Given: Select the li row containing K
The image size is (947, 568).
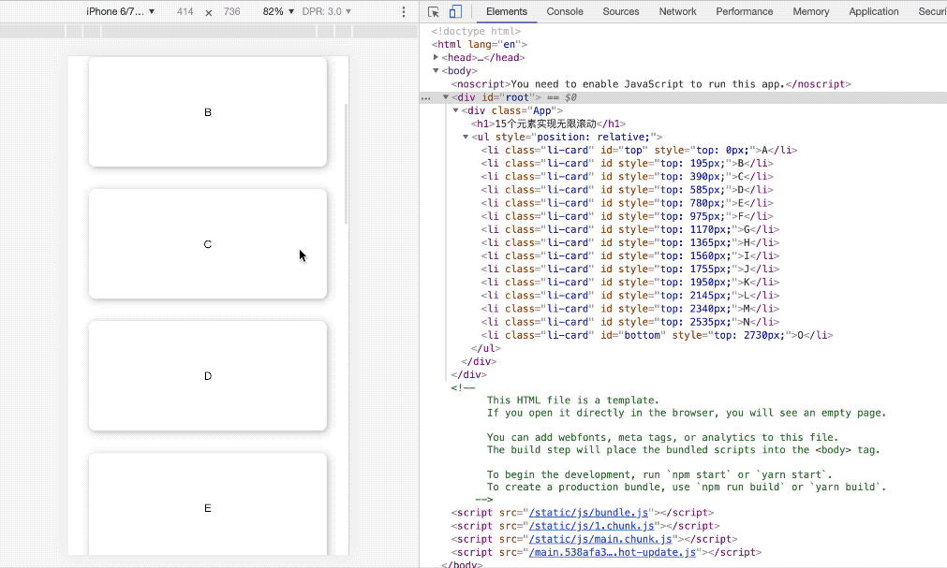Looking at the screenshot, I should [629, 284].
